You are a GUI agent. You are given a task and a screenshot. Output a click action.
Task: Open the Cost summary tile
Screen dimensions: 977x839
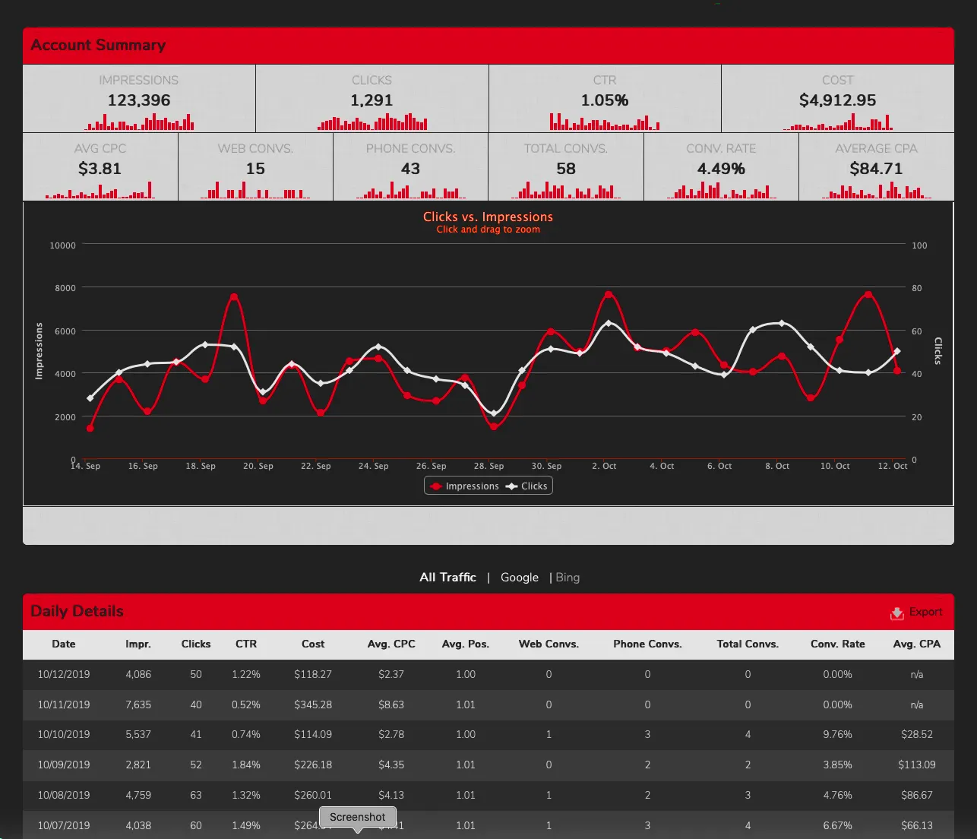837,99
